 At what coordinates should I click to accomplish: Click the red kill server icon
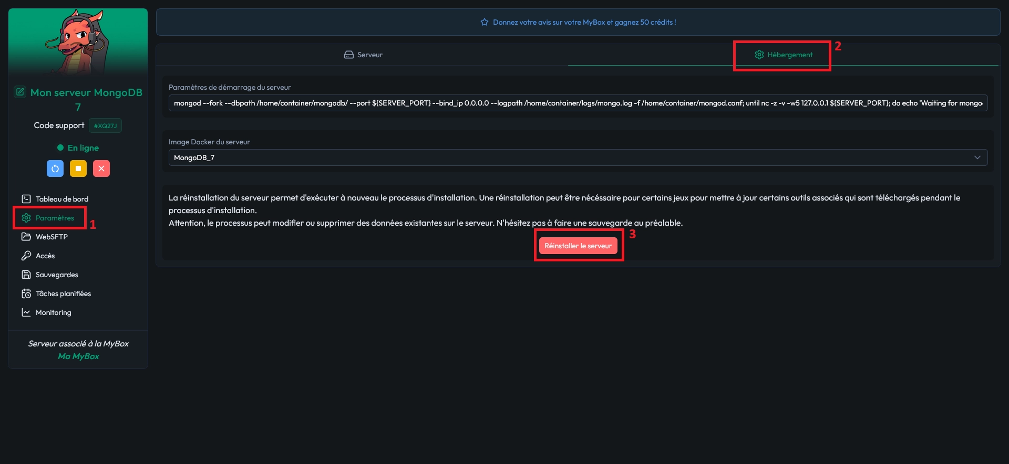click(101, 168)
